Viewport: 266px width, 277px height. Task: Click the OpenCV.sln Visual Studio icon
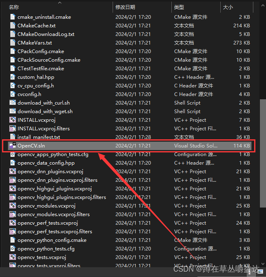[13, 145]
